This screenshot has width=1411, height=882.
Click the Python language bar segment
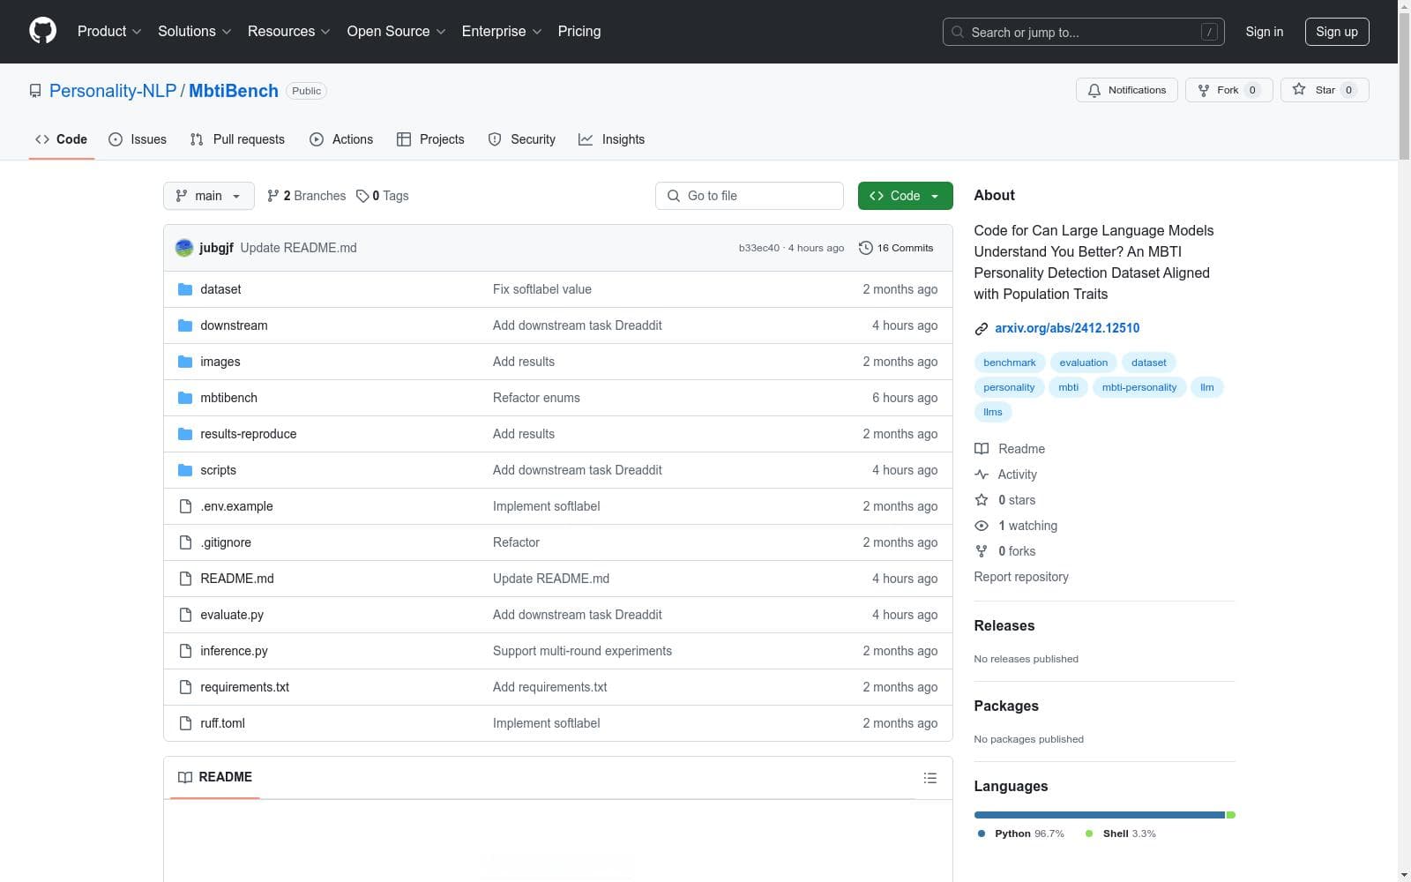pyautogui.click(x=1100, y=815)
